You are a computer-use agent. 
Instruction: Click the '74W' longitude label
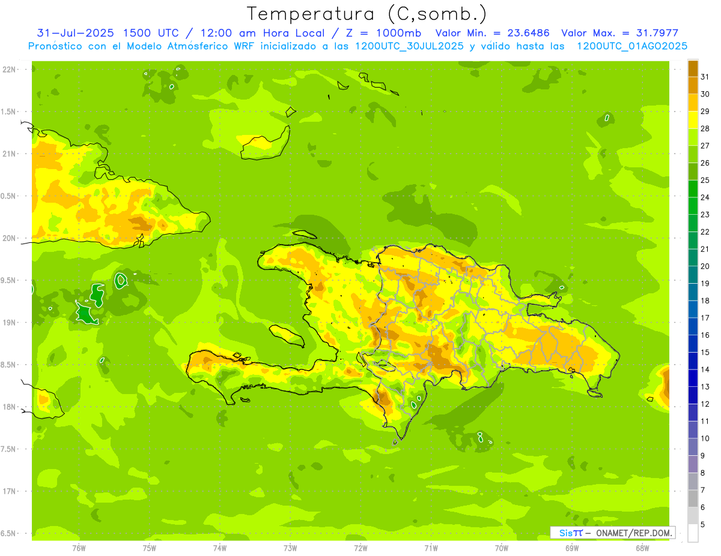click(220, 548)
